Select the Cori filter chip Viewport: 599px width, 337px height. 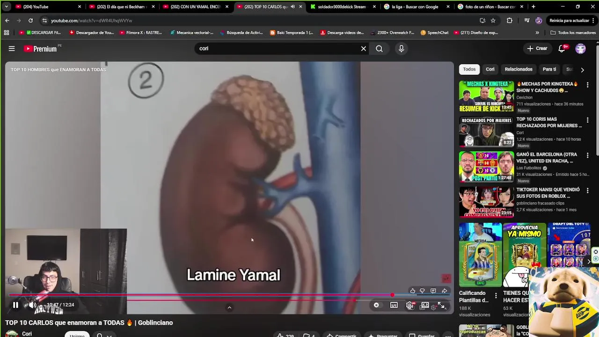pos(490,69)
